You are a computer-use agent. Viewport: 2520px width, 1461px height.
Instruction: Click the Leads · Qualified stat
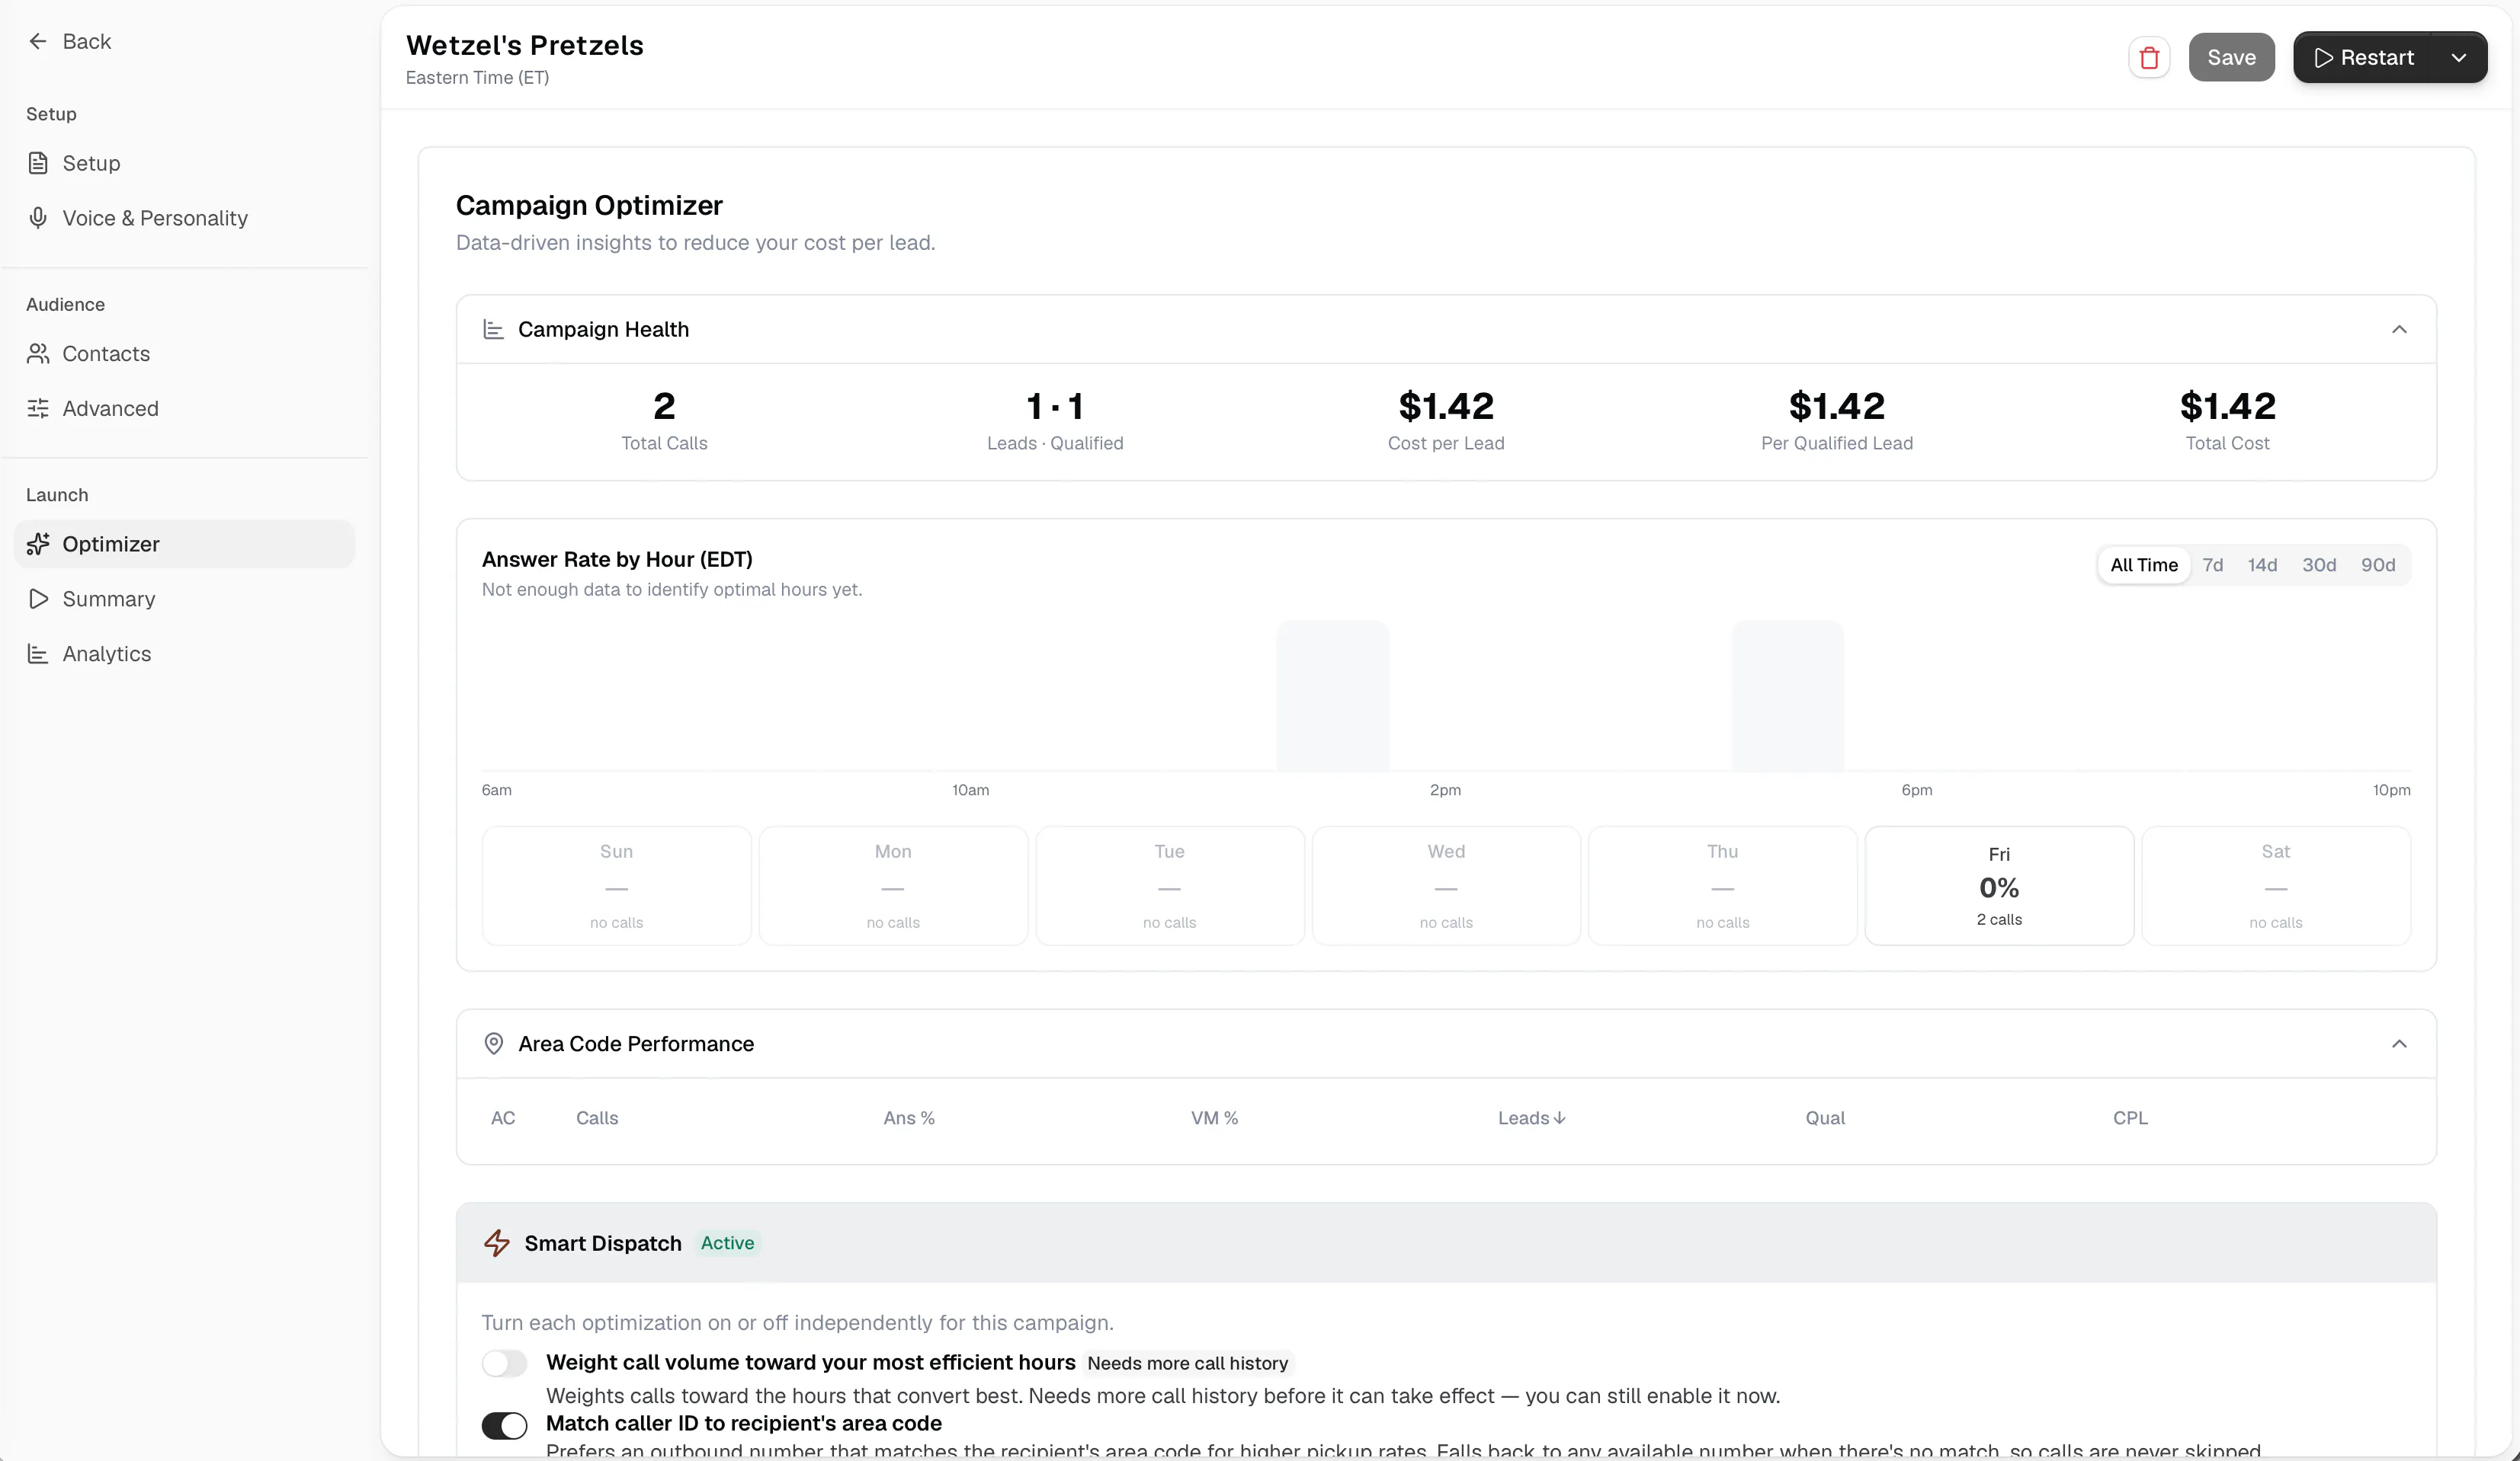coord(1055,420)
